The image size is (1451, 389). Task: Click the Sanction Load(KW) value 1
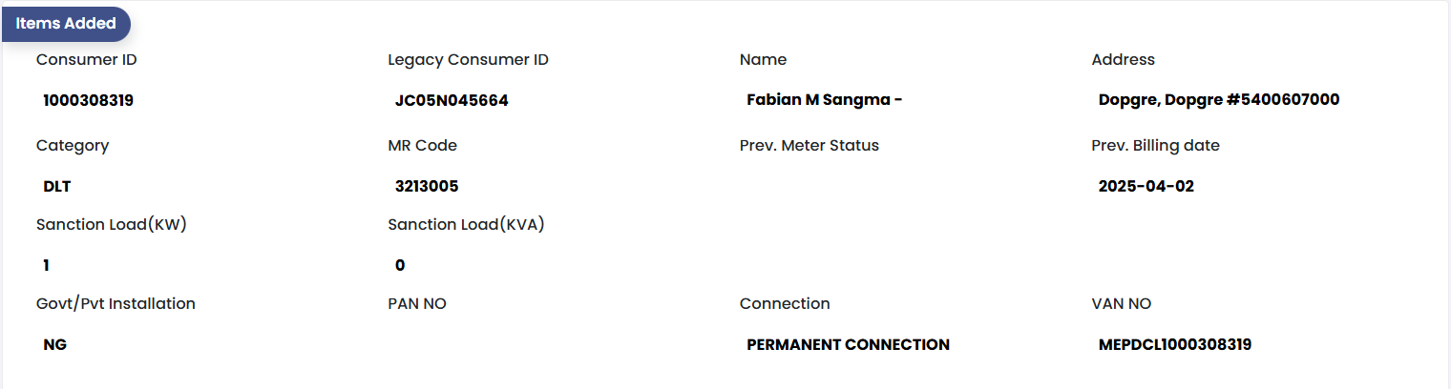(x=46, y=266)
